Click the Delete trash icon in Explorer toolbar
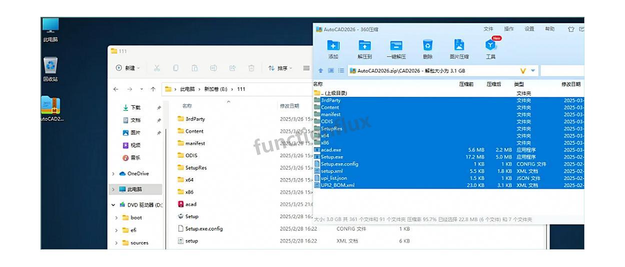Image resolution: width=625 pixels, height=267 pixels. tap(252, 68)
